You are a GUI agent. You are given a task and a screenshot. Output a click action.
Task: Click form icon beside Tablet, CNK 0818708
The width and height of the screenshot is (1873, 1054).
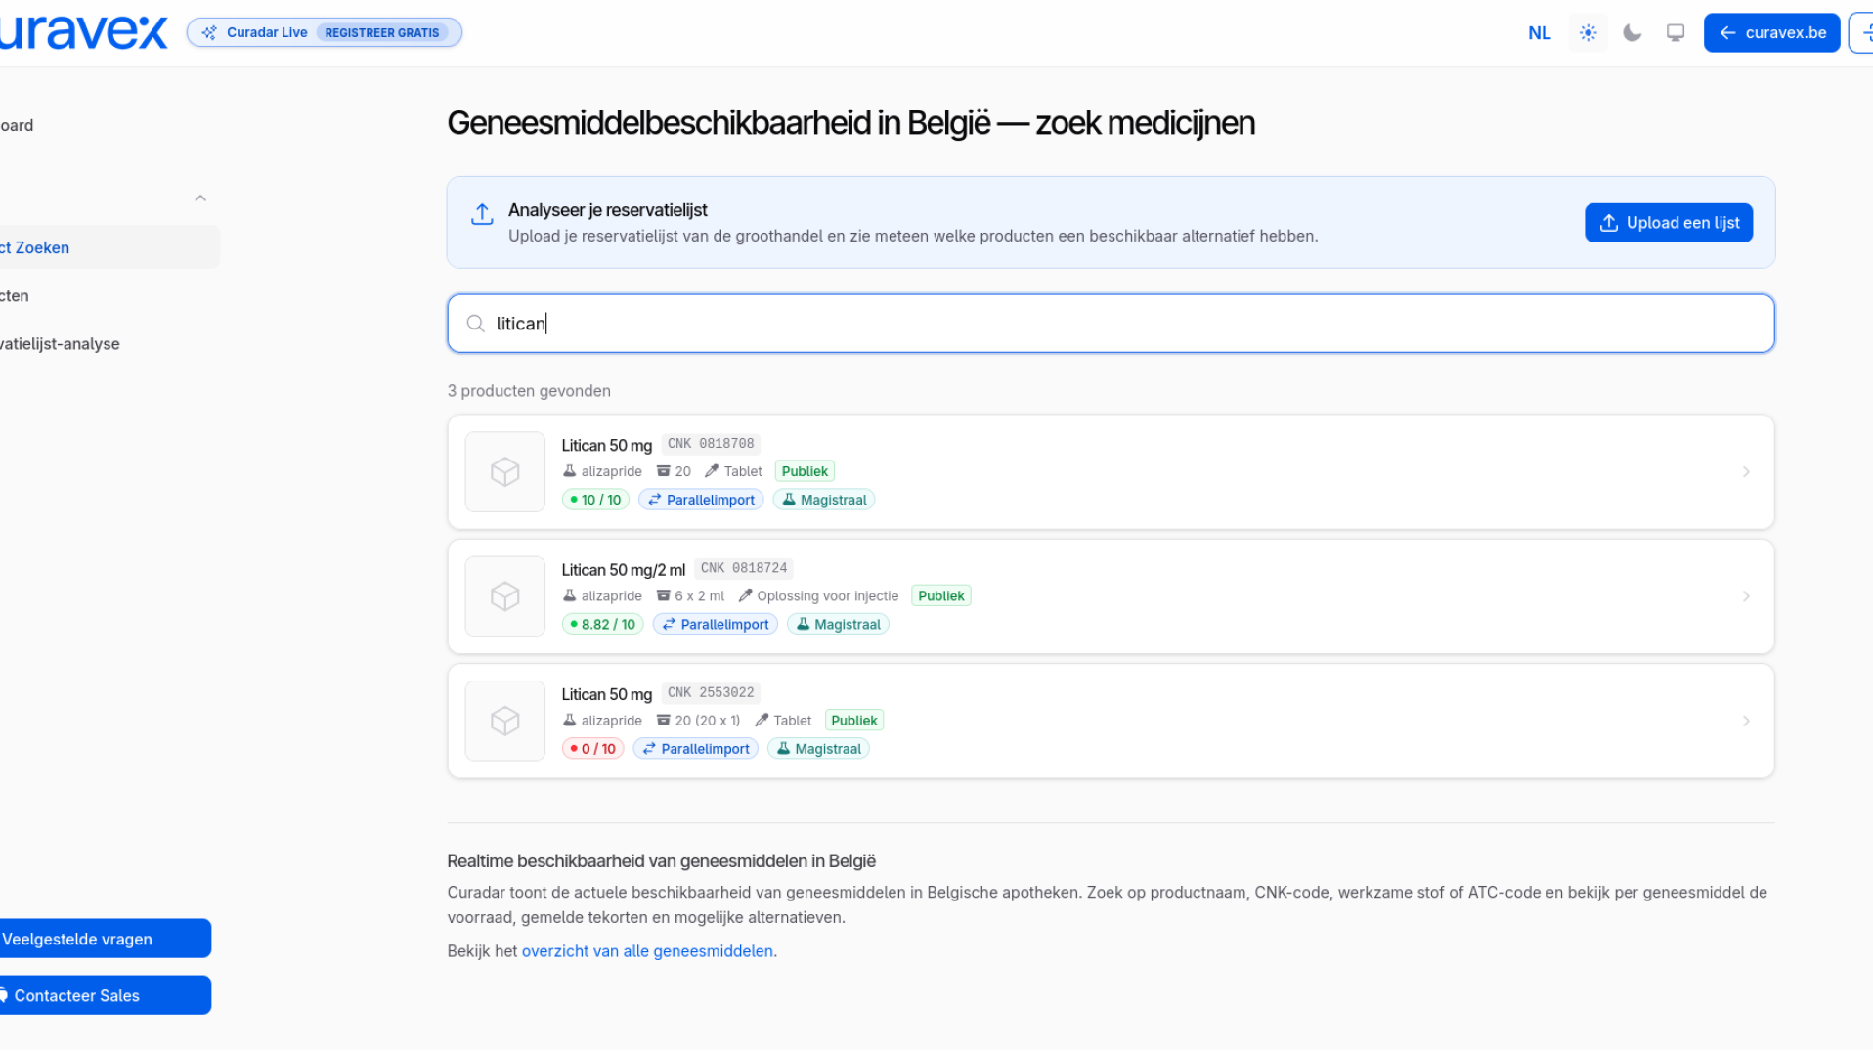[x=712, y=471]
